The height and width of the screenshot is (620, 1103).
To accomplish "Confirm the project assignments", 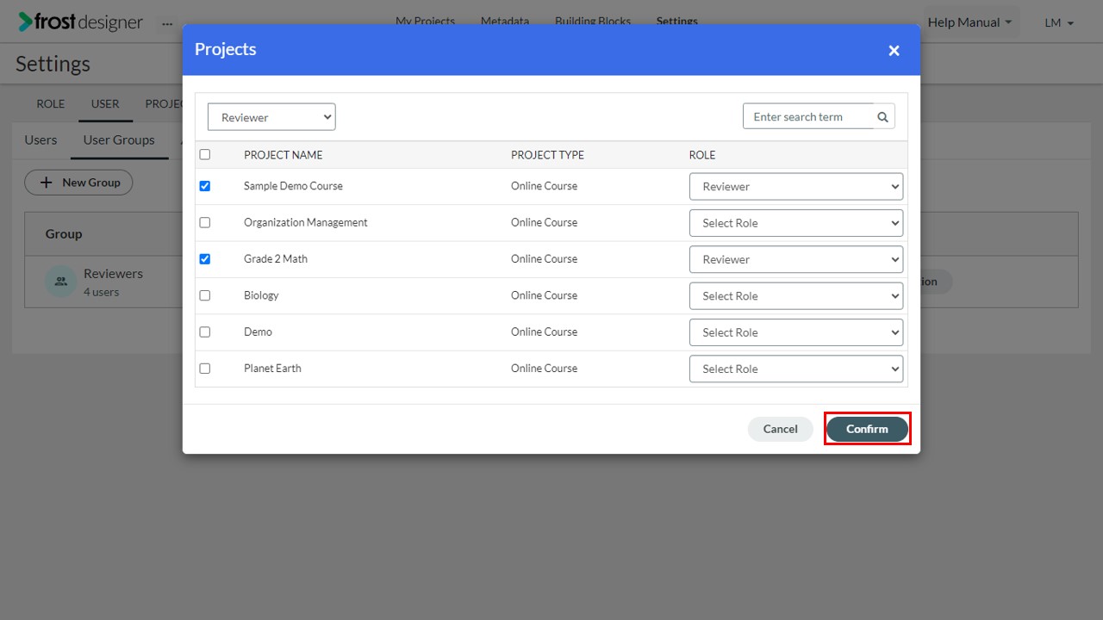I will tap(867, 429).
